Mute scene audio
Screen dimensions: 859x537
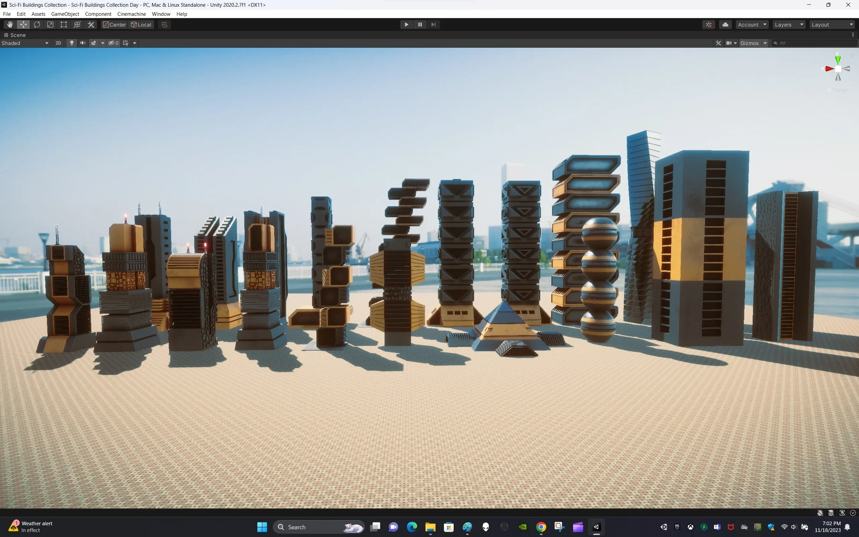pyautogui.click(x=83, y=43)
